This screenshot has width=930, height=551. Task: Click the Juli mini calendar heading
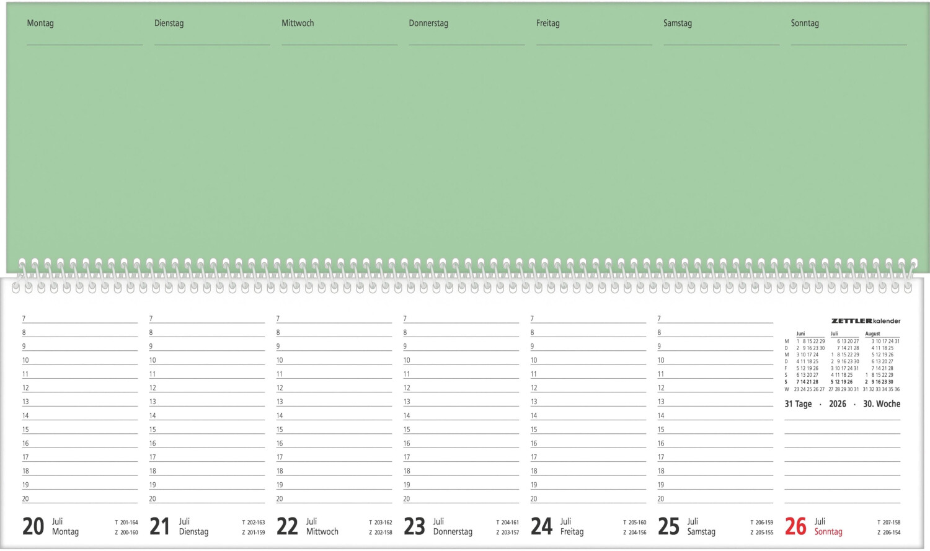tap(834, 333)
